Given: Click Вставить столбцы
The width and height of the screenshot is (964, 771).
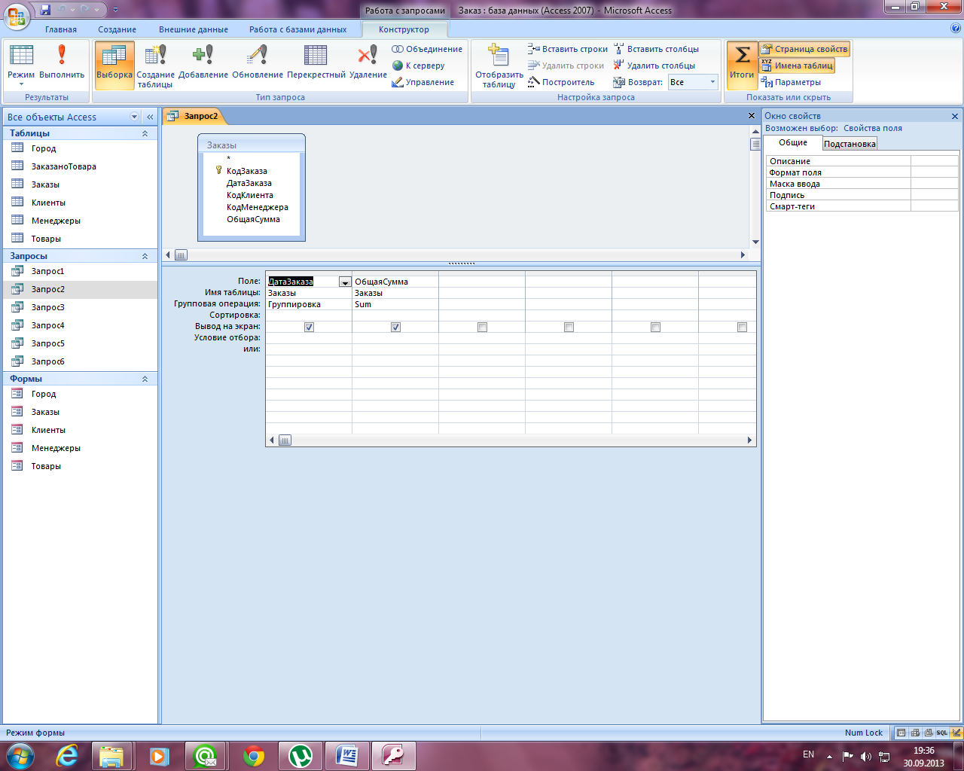Looking at the screenshot, I should tap(656, 49).
